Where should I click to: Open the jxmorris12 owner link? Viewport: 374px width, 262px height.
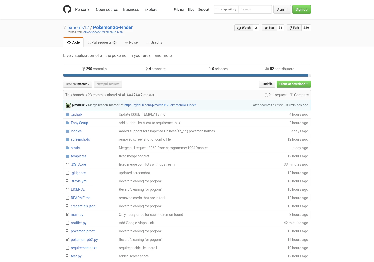tap(78, 28)
